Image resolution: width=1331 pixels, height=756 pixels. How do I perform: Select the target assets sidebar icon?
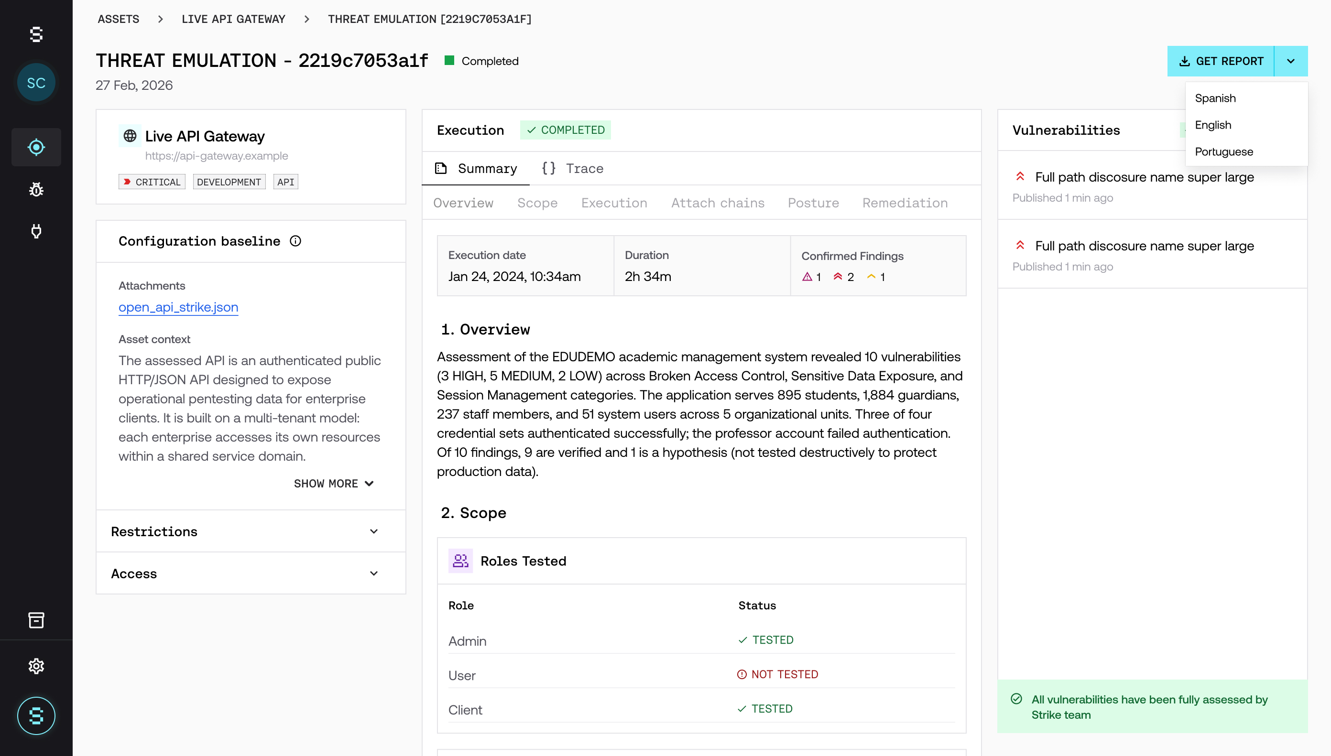(x=36, y=147)
